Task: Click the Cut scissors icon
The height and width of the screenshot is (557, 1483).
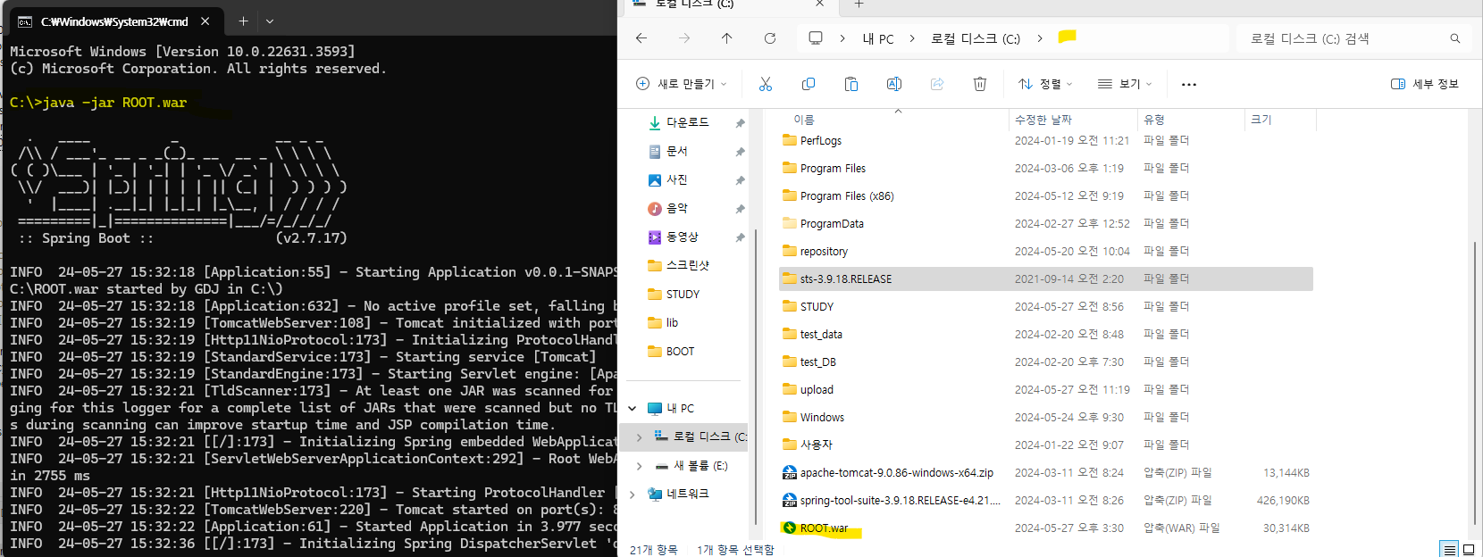Action: pyautogui.click(x=766, y=84)
